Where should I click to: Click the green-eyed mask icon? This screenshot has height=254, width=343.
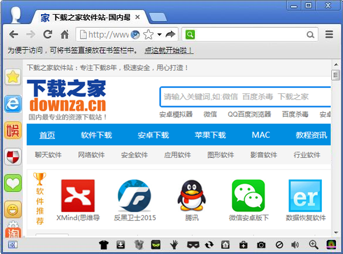click(x=156, y=245)
